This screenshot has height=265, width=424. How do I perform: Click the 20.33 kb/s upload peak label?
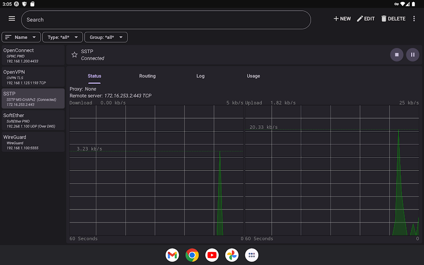263,127
